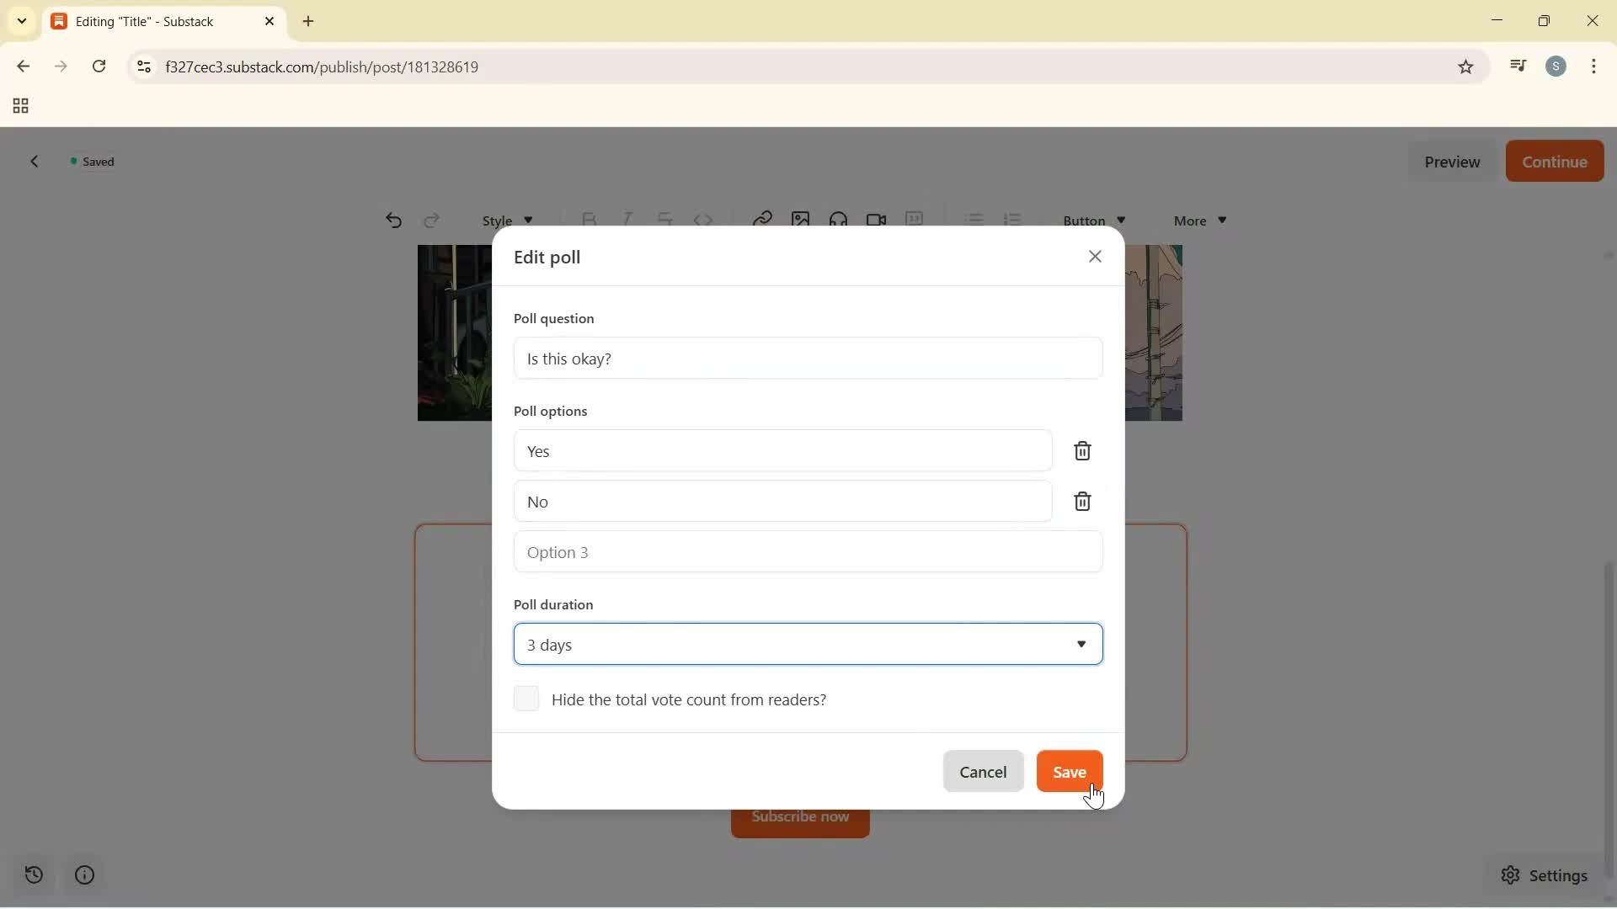Viewport: 1617px width, 909px height.
Task: Open version history via the clock icon
Action: tap(34, 875)
